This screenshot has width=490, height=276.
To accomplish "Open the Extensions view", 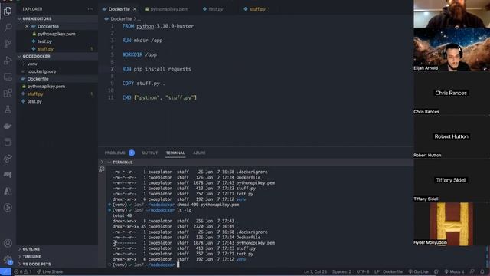I will click(8, 93).
